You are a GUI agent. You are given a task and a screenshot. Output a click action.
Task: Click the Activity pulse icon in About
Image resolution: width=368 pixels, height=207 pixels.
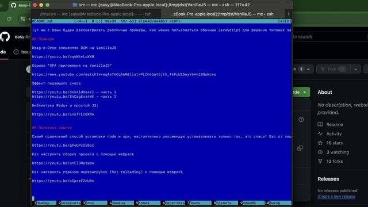click(320, 133)
